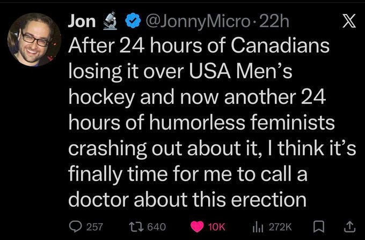Click the X logo in the corner
Screen dimensions: 365x240
(349, 21)
